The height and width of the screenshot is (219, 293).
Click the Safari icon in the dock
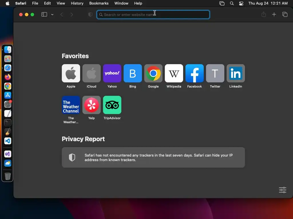[8, 68]
